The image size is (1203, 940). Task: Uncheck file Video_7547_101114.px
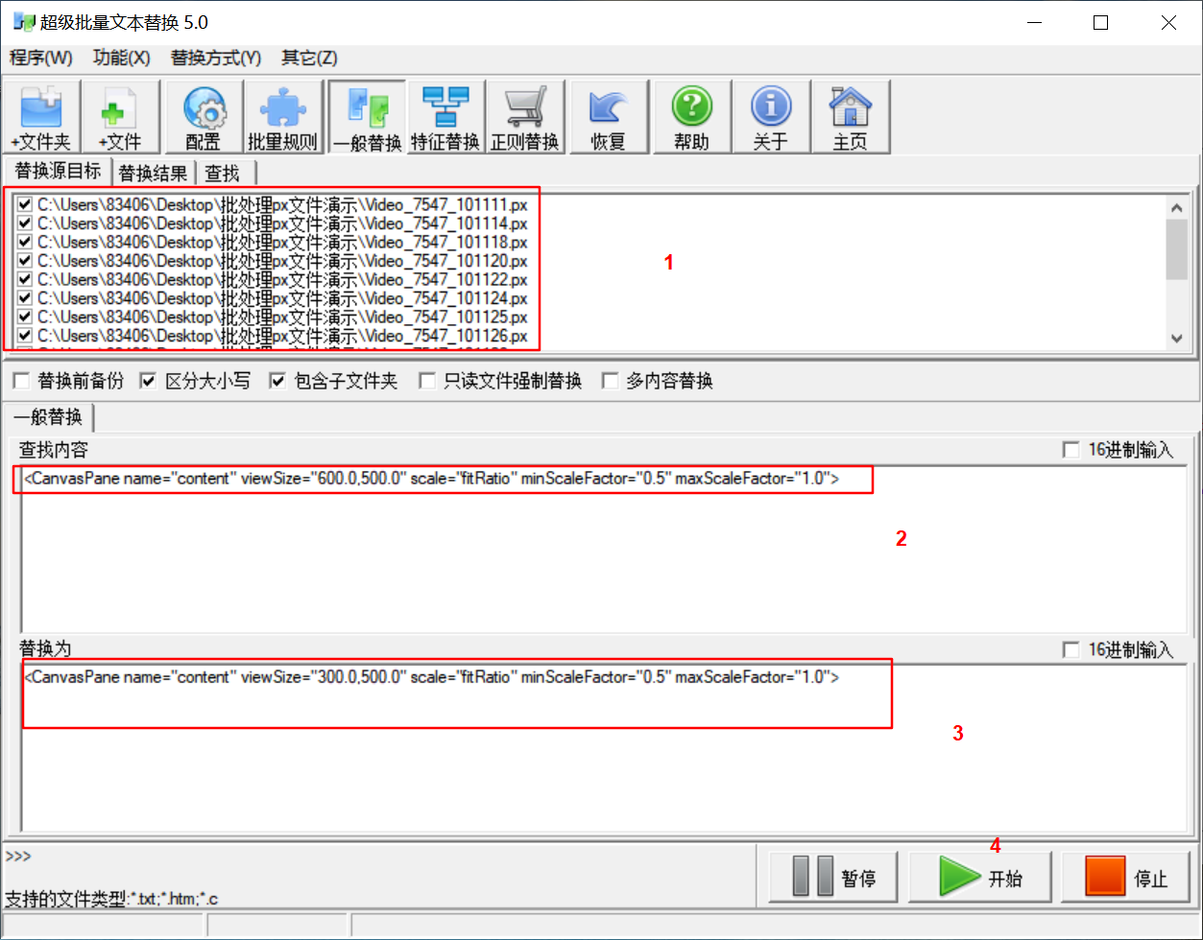click(x=25, y=223)
